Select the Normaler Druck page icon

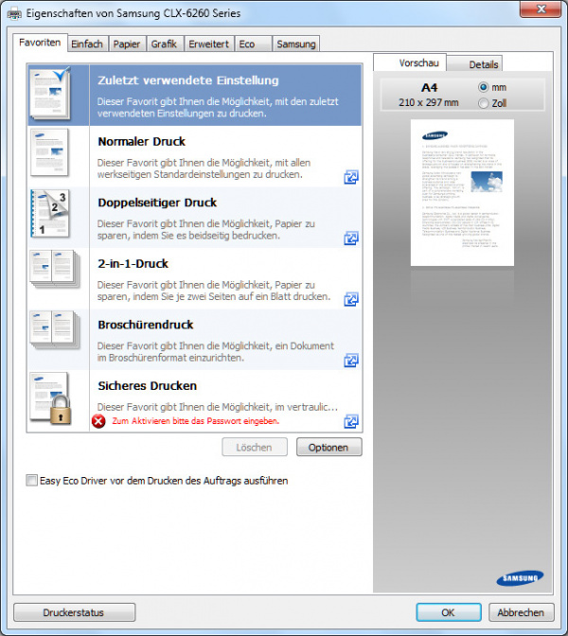click(49, 153)
